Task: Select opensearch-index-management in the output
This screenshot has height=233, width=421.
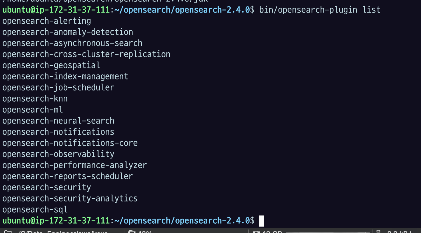Action: 65,76
